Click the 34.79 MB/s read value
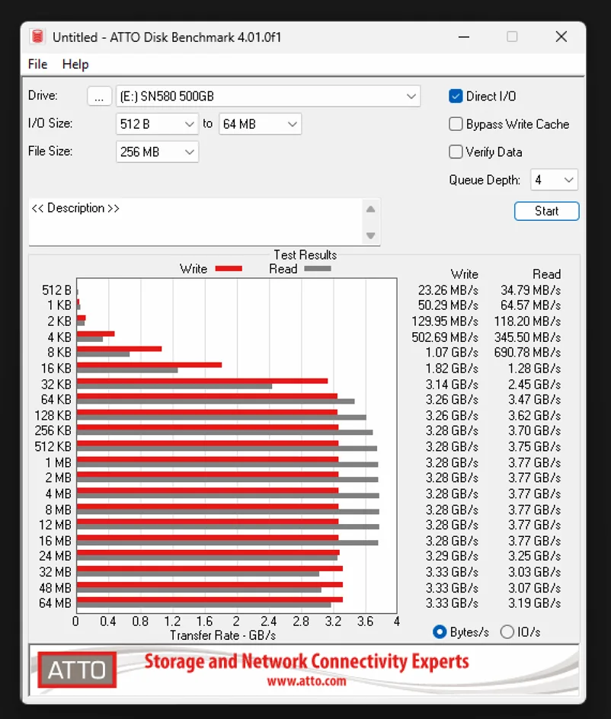 (531, 290)
